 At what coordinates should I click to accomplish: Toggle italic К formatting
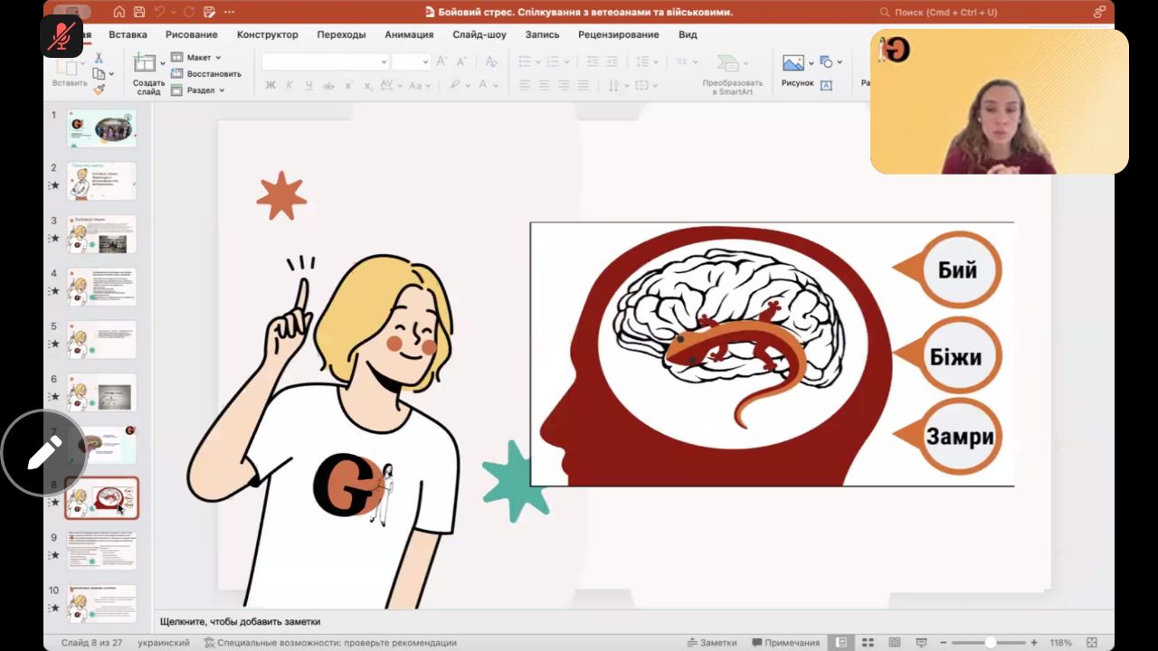tap(289, 85)
